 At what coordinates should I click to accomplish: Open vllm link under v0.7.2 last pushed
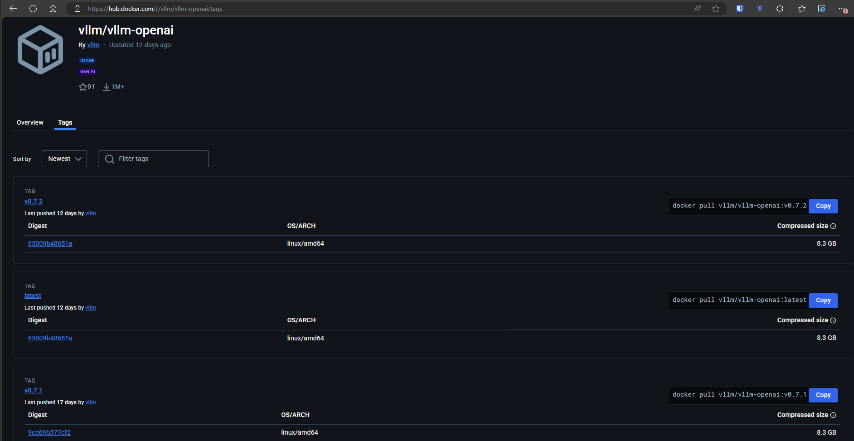pos(91,213)
